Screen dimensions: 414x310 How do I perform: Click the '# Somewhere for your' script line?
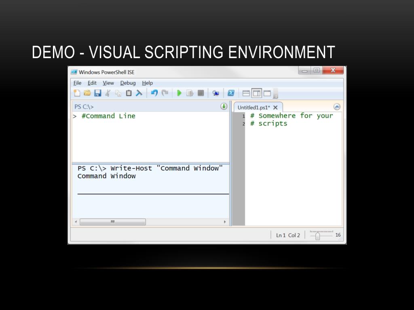pos(291,116)
